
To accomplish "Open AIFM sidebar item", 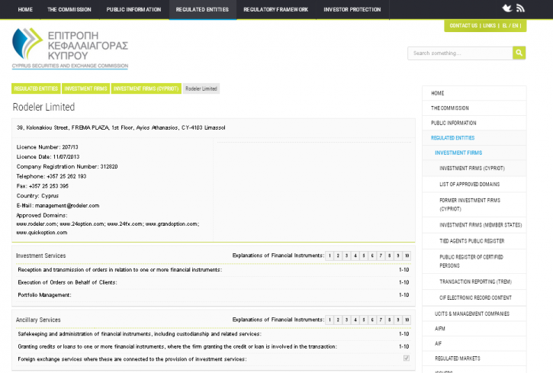I will coord(474,328).
